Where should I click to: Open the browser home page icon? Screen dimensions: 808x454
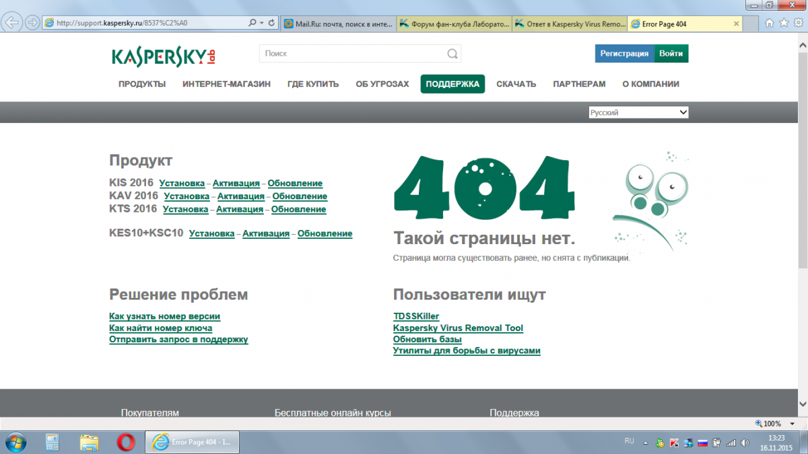click(770, 23)
